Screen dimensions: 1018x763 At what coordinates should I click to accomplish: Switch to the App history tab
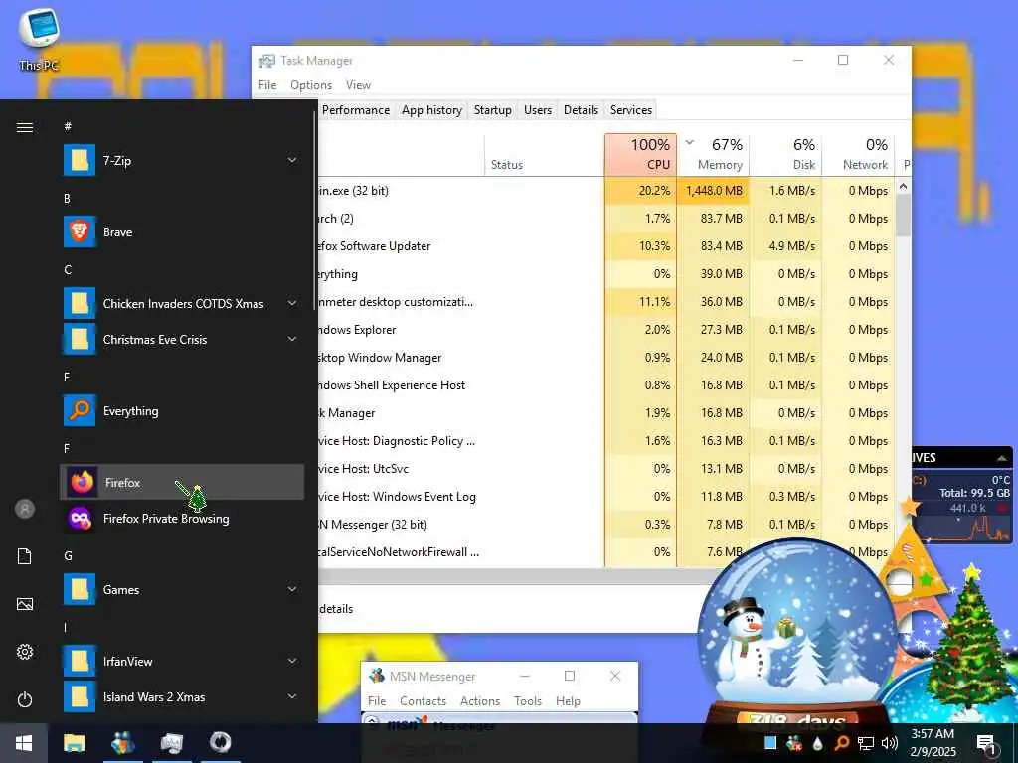point(431,110)
